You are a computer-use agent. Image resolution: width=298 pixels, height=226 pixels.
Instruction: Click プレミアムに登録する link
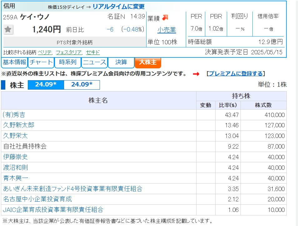(236, 74)
